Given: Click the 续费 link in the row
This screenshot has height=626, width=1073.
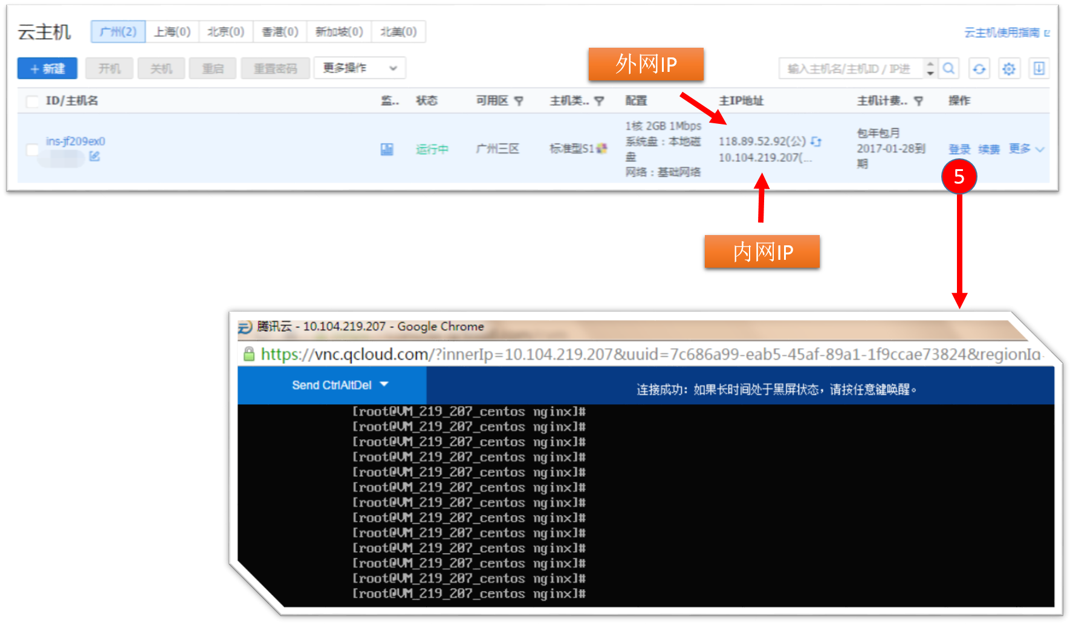Looking at the screenshot, I should click(x=989, y=149).
